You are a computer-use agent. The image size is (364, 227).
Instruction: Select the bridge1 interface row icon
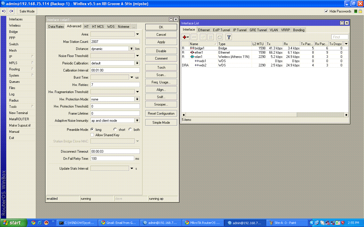pos(192,48)
